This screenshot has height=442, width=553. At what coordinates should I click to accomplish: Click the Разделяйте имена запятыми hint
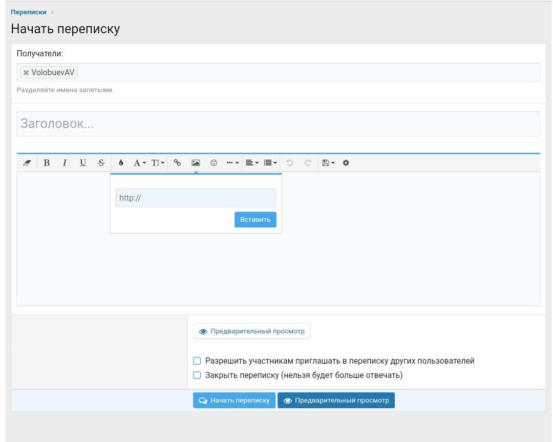pyautogui.click(x=65, y=90)
